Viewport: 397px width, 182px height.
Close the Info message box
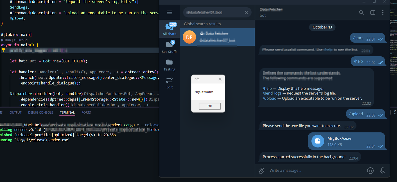[x=220, y=79]
